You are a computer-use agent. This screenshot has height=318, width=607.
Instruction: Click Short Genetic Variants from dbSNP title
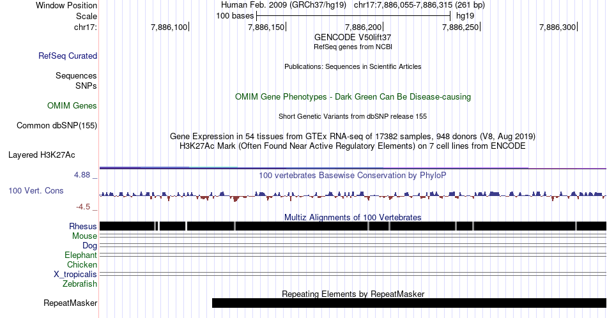[x=353, y=116]
